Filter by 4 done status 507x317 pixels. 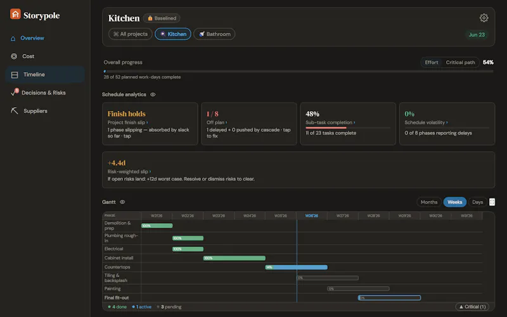pyautogui.click(x=117, y=307)
